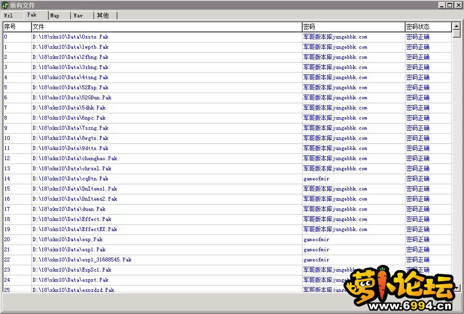Switch to the Wav tab
The width and height of the screenshot is (464, 314).
82,15
